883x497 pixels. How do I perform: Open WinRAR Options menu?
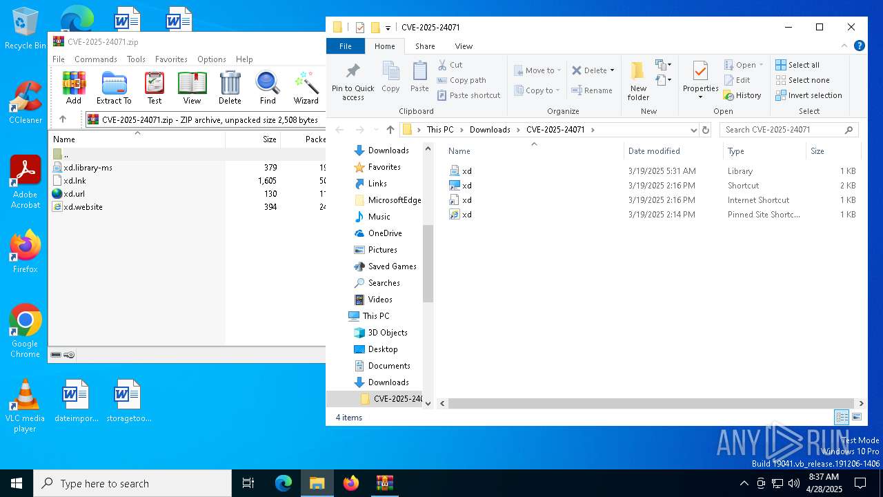(x=212, y=59)
